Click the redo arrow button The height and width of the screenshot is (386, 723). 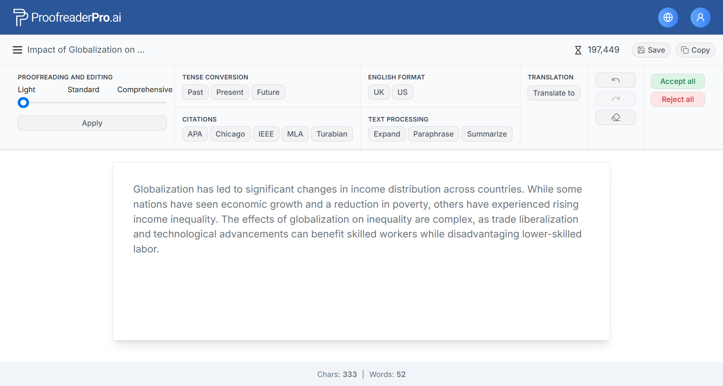[x=615, y=99]
